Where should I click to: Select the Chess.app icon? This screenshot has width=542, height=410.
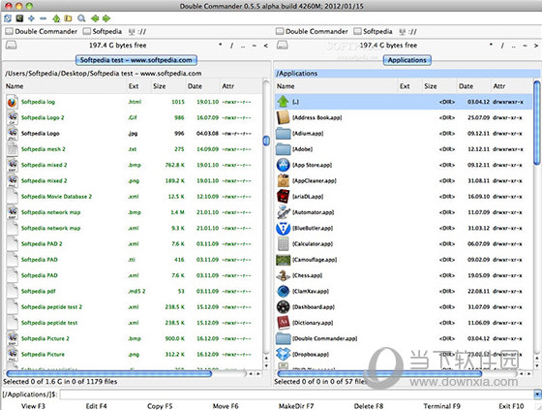click(283, 275)
